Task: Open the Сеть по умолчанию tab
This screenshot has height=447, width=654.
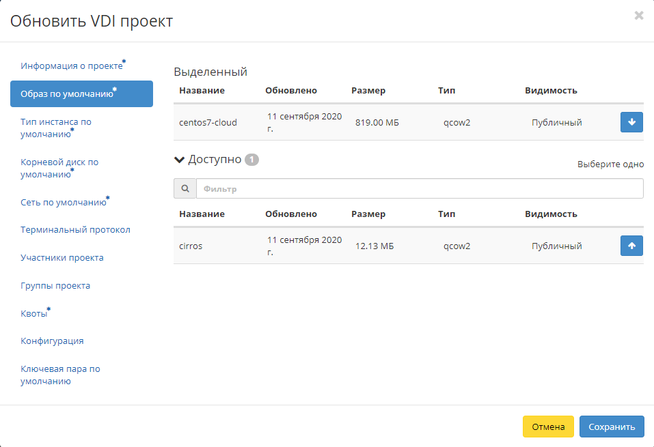Action: point(64,203)
